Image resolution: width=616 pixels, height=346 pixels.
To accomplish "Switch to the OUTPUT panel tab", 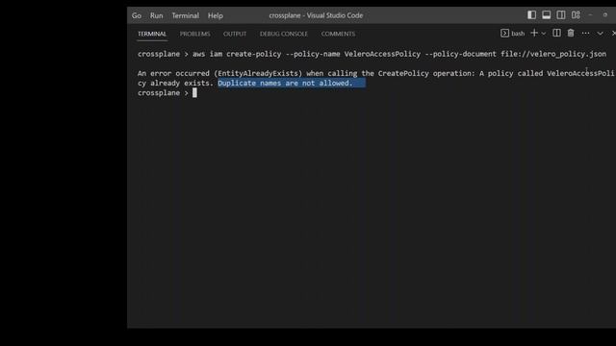I will 235,34.
